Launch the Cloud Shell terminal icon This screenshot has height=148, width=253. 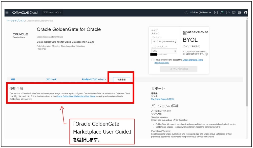pyautogui.click(x=216, y=13)
